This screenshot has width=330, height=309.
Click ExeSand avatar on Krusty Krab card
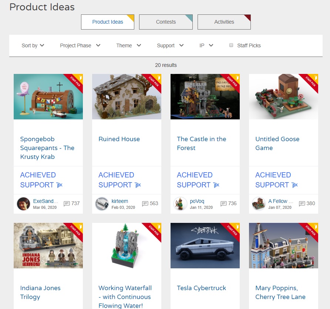point(23,204)
